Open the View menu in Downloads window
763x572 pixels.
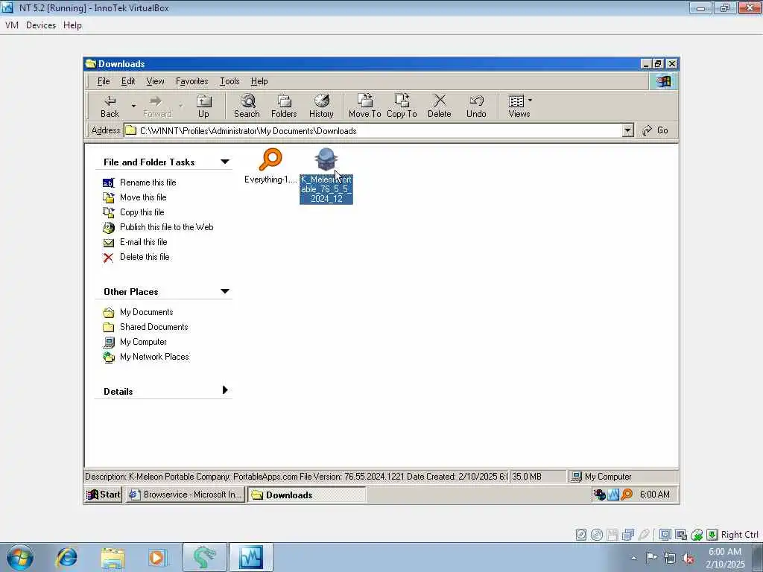[x=155, y=81]
